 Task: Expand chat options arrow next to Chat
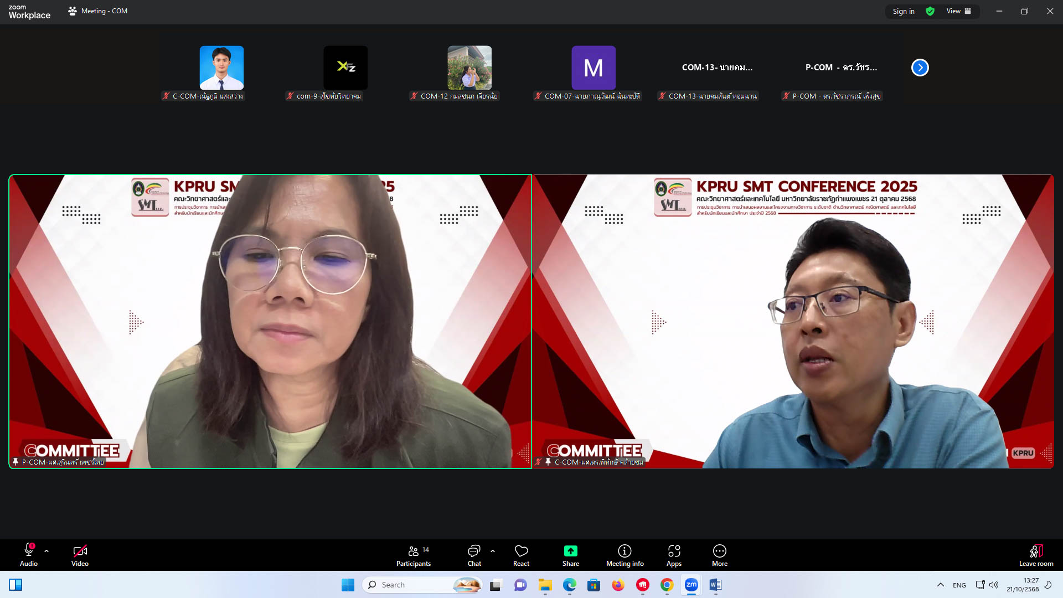pyautogui.click(x=493, y=551)
